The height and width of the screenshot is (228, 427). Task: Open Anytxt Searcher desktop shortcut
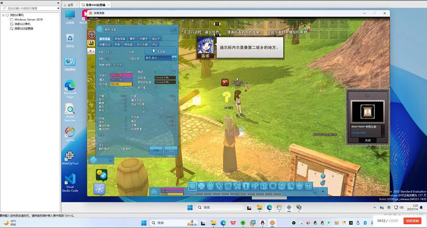(x=70, y=113)
